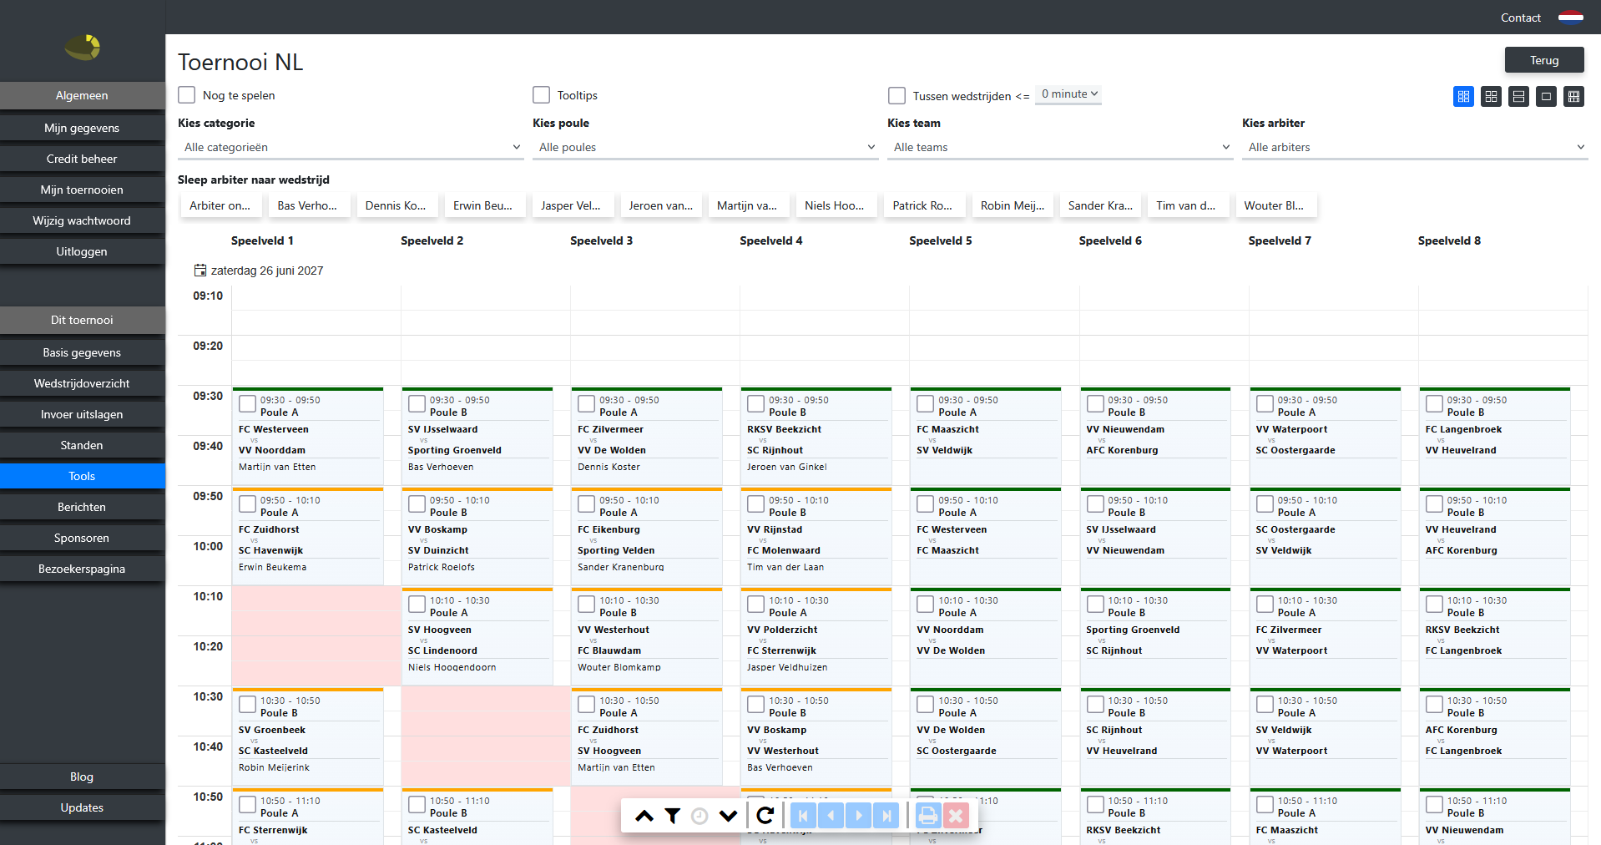
Task: Click the Contact link
Action: pos(1520,18)
